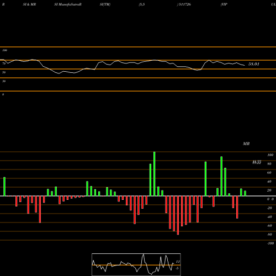The image size is (276, 276).
Task: Click the header text 'SI MunafaSutraR'
Action: (68, 4)
